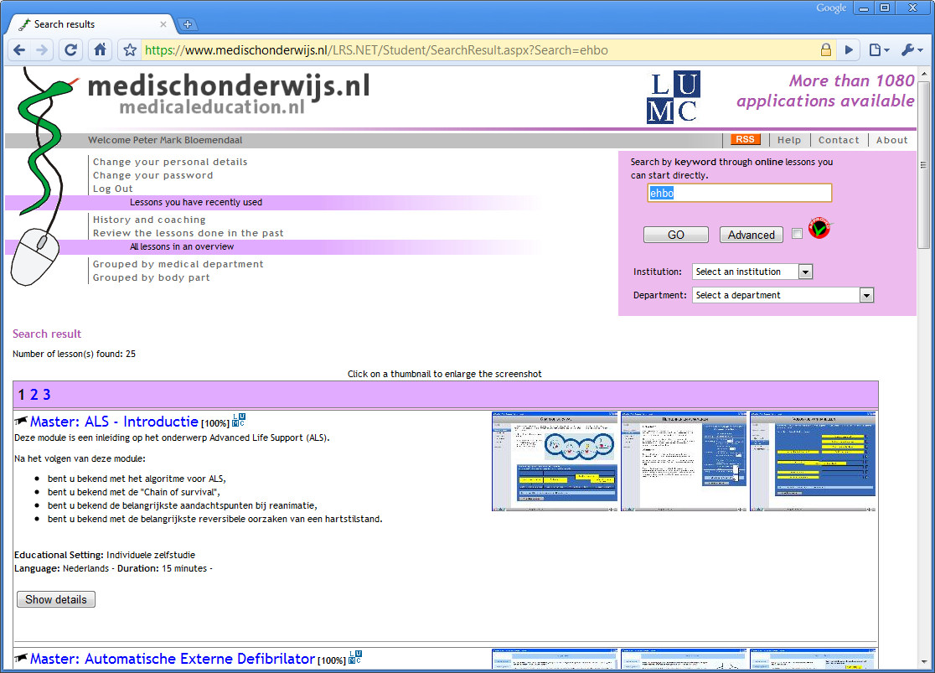
Task: Go back with the browser back arrow
Action: [x=19, y=50]
